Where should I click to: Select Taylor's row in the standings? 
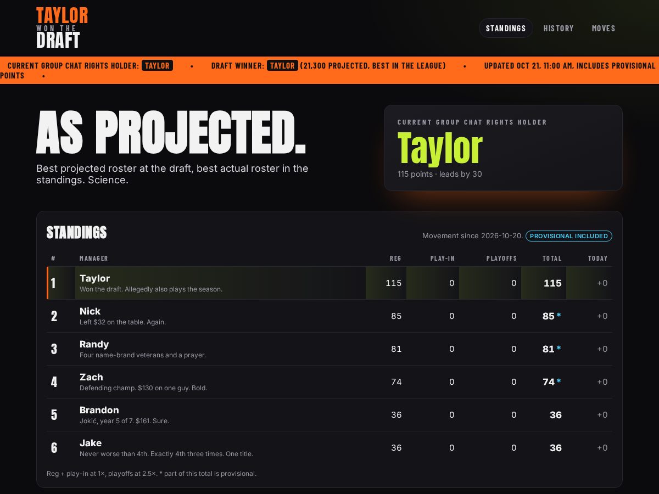329,283
